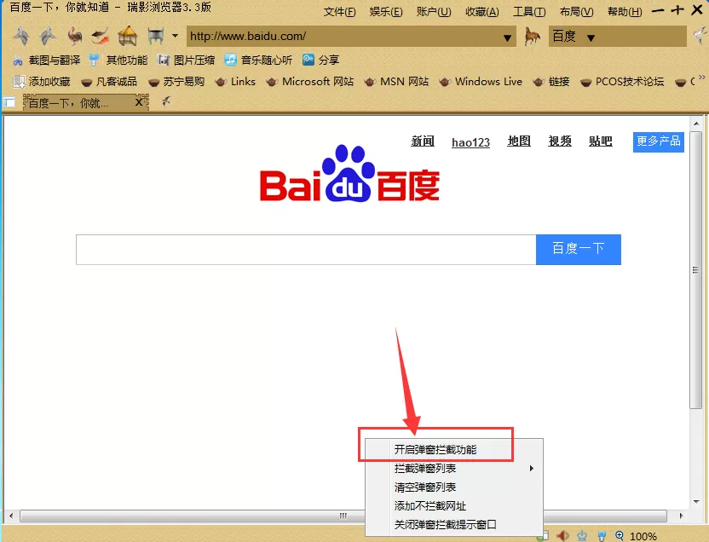Click the crane icon after the search box
This screenshot has height=542, width=709.
[x=700, y=36]
